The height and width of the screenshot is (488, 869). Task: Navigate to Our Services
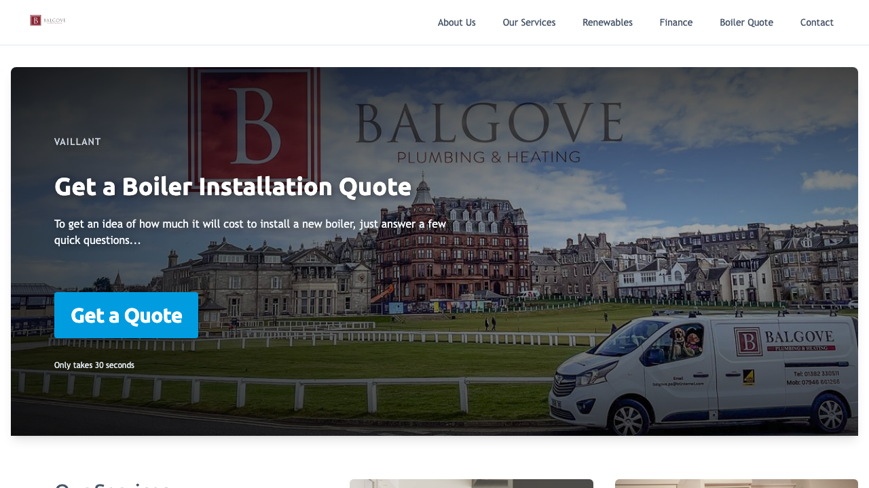coord(529,22)
